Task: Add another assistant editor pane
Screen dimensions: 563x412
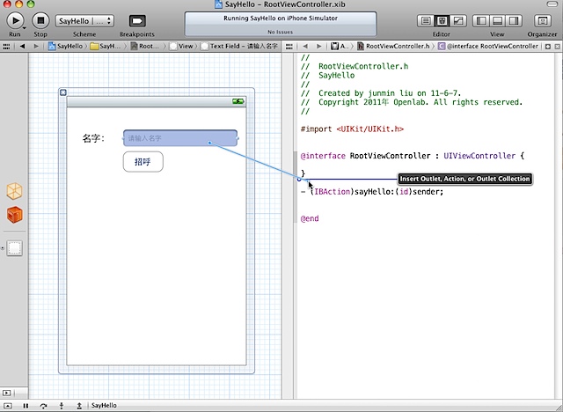Action: pos(548,47)
